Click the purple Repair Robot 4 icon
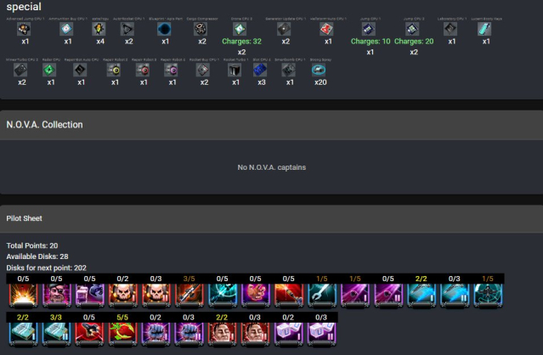This screenshot has width=543, height=355. 171,70
